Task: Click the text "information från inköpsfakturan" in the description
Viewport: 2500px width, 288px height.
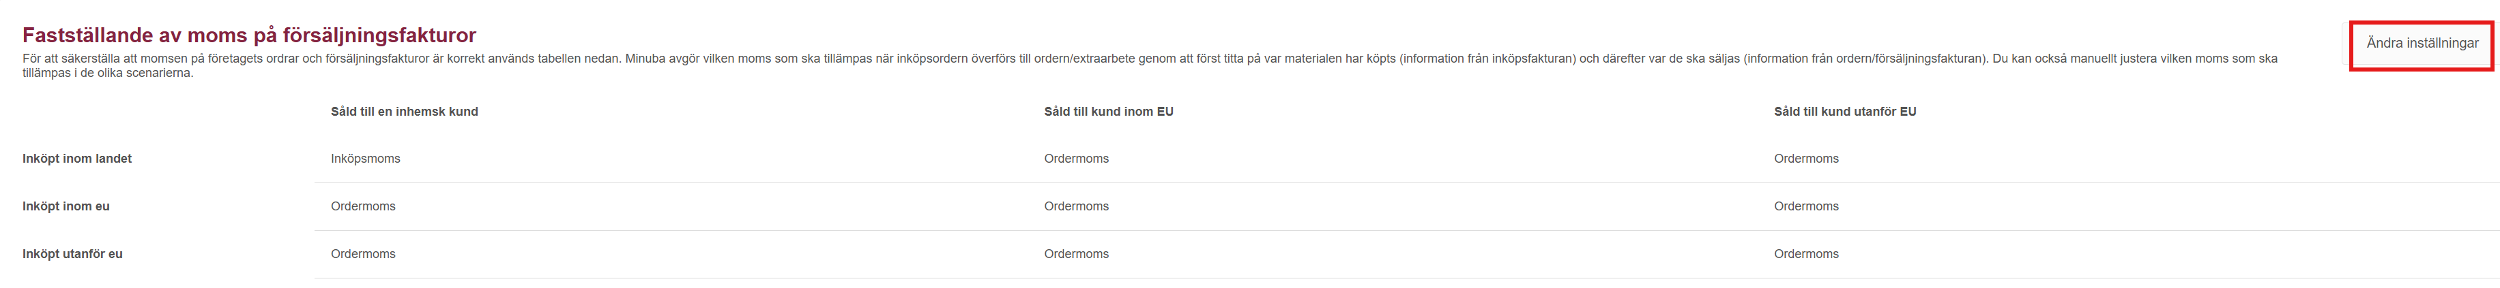Action: pos(1487,59)
